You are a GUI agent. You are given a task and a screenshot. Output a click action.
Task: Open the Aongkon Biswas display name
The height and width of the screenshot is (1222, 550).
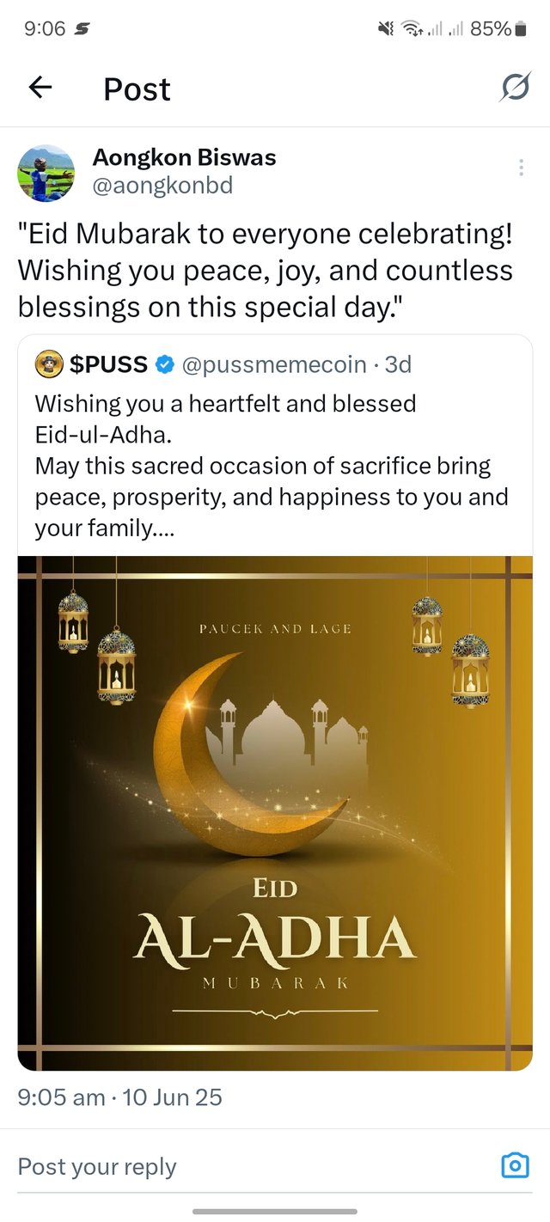click(x=184, y=157)
